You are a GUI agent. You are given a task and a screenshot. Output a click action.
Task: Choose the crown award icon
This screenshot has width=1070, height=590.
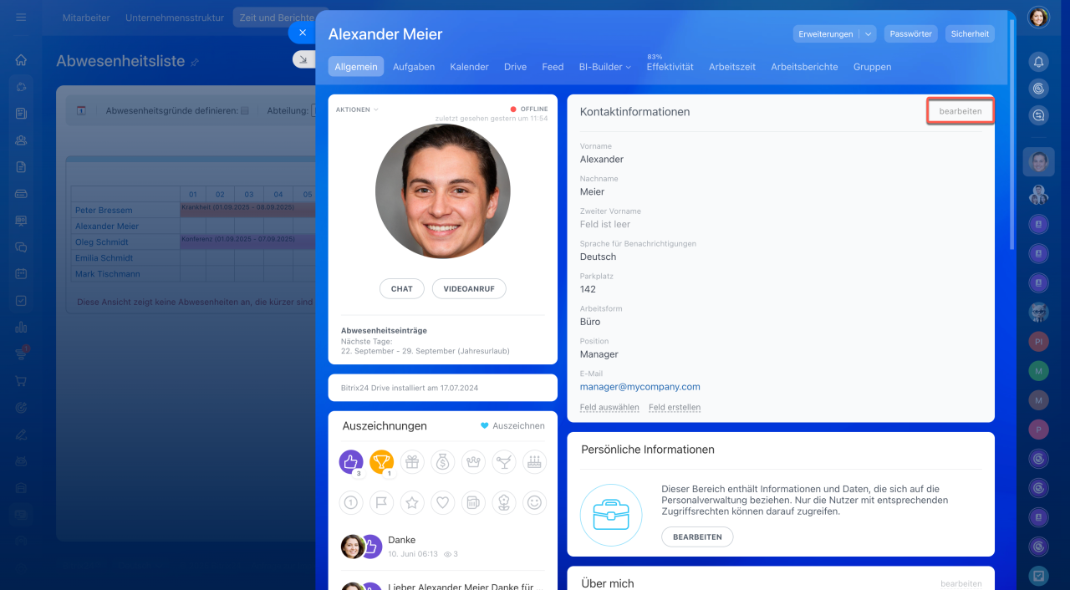click(x=473, y=461)
